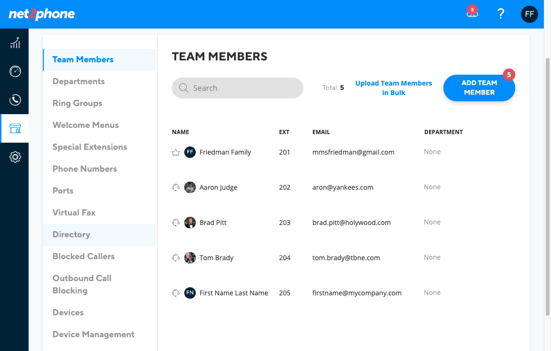This screenshot has width=551, height=351.
Task: Open the Welcome Menus menu item
Action: tap(100, 125)
